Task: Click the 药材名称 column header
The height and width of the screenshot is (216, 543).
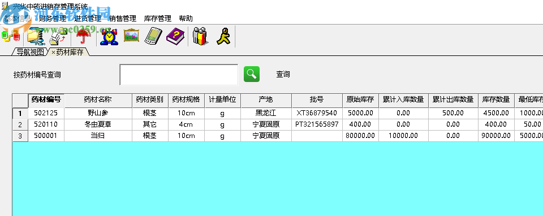Action: pos(98,100)
